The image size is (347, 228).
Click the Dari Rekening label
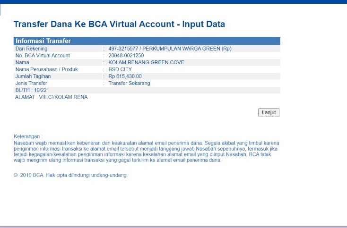(31, 49)
